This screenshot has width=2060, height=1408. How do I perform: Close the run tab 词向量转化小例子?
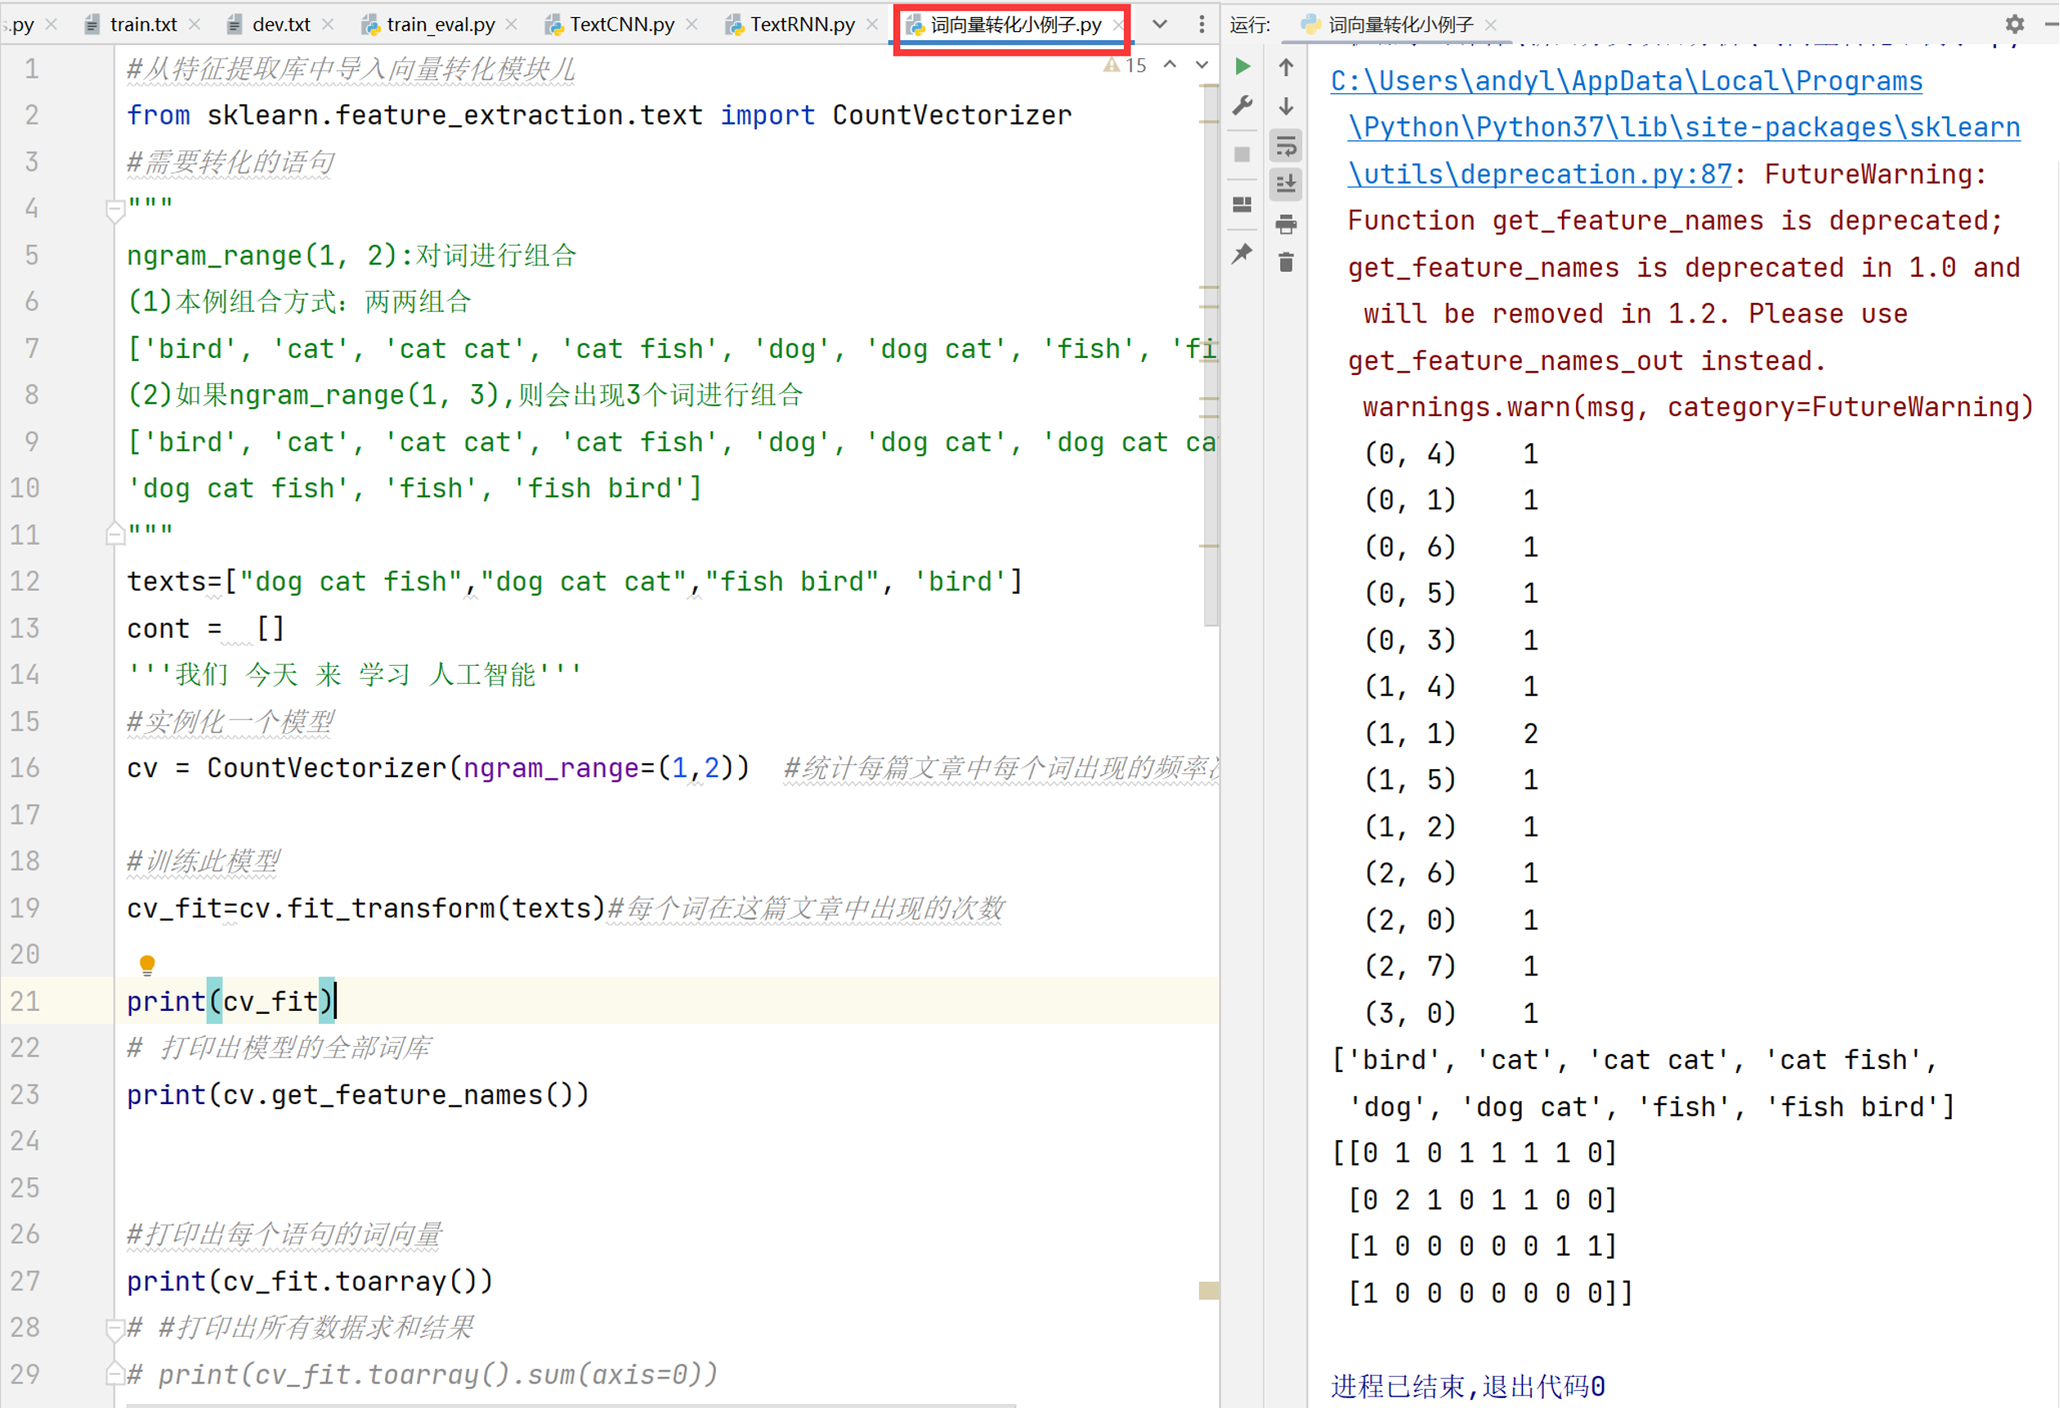pyautogui.click(x=1491, y=24)
